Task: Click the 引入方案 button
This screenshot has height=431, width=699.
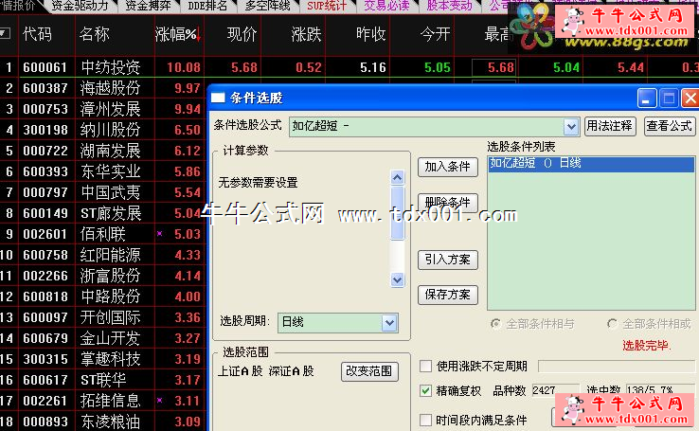Action: pos(448,260)
